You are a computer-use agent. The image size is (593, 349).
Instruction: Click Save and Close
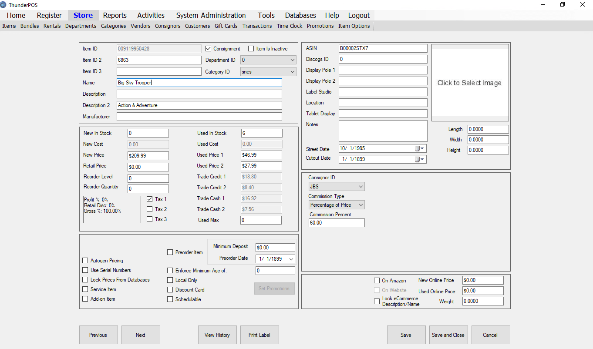pyautogui.click(x=448, y=335)
